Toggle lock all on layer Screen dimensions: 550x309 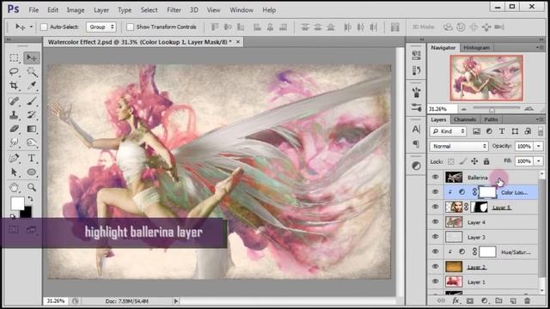[x=486, y=161]
